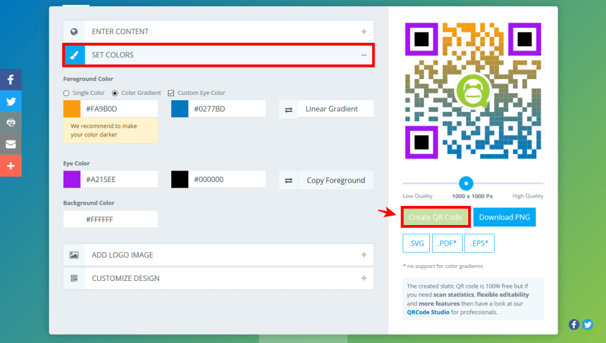
Task: Expand the Add Logo Image section
Action: pyautogui.click(x=218, y=255)
